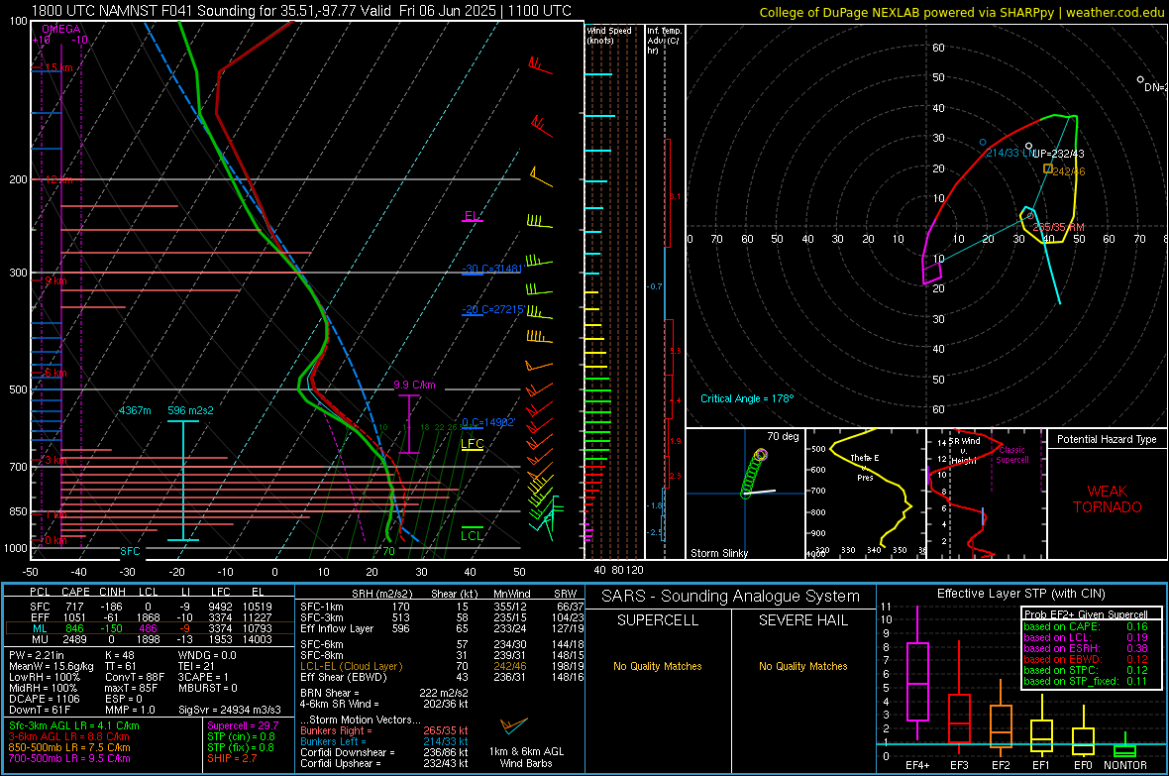Image resolution: width=1169 pixels, height=776 pixels.
Task: Click the Theta-E v. Pres inset label
Action: pos(865,467)
